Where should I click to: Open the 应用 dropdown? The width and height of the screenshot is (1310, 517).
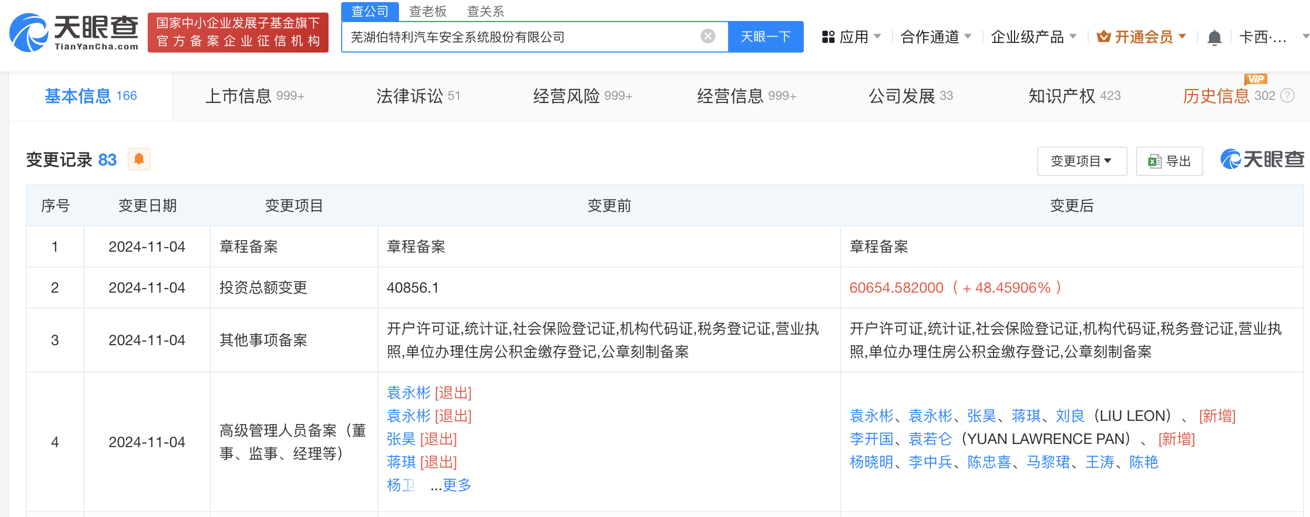click(x=852, y=37)
